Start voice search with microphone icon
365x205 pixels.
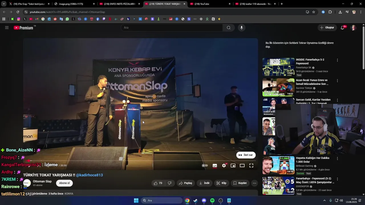[x=242, y=28]
